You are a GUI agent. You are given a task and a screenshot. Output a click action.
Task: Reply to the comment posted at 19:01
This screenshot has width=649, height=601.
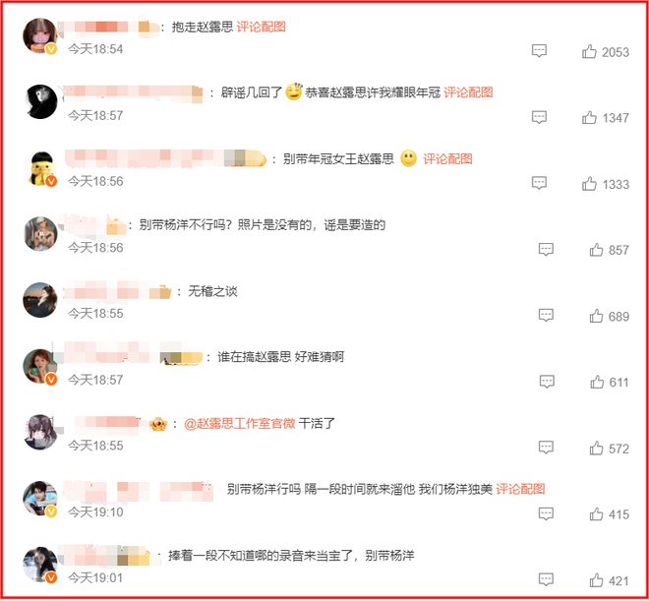[546, 579]
